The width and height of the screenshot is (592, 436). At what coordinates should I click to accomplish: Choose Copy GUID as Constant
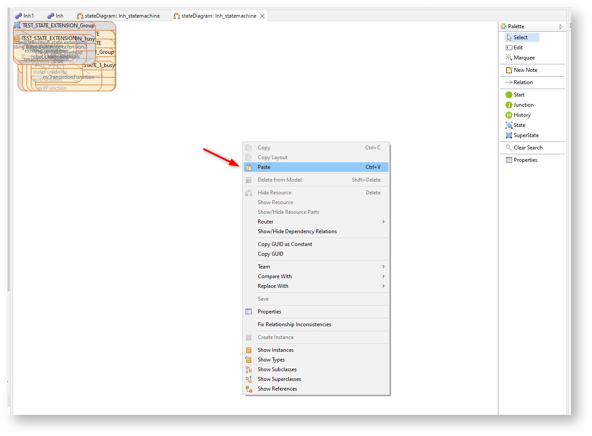coord(285,244)
